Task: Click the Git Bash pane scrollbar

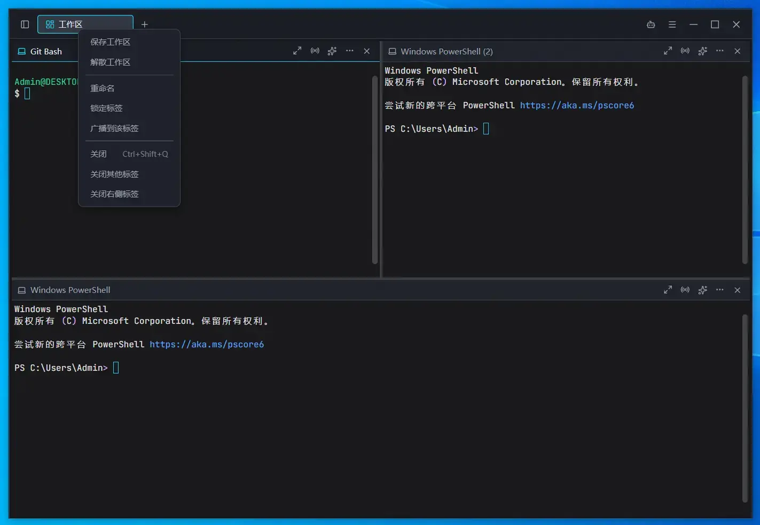Action: (x=375, y=170)
